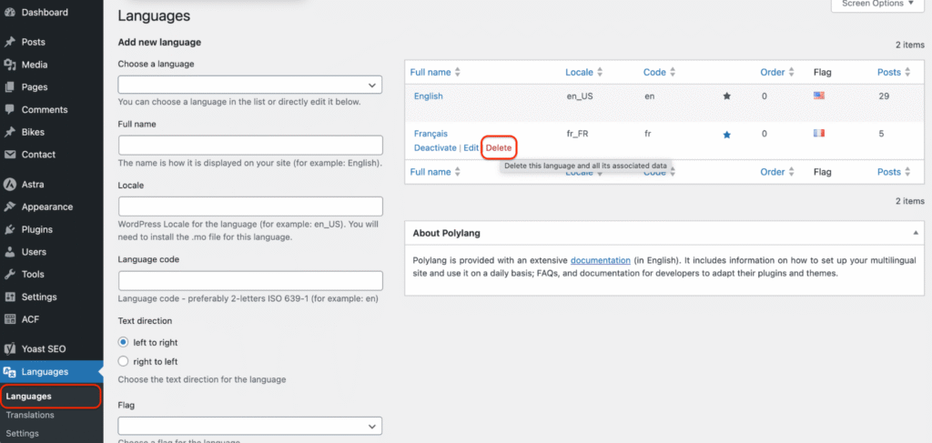Click the posts count 5 for Français
Screen dimensions: 932x443
tap(881, 135)
